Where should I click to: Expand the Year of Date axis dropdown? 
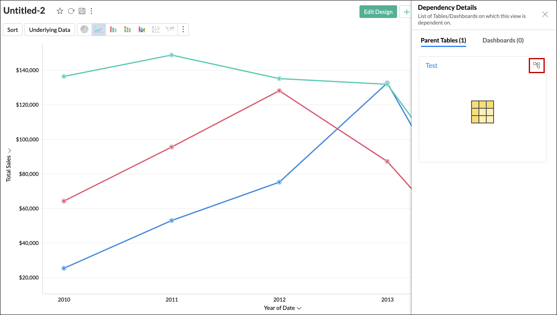pyautogui.click(x=299, y=308)
